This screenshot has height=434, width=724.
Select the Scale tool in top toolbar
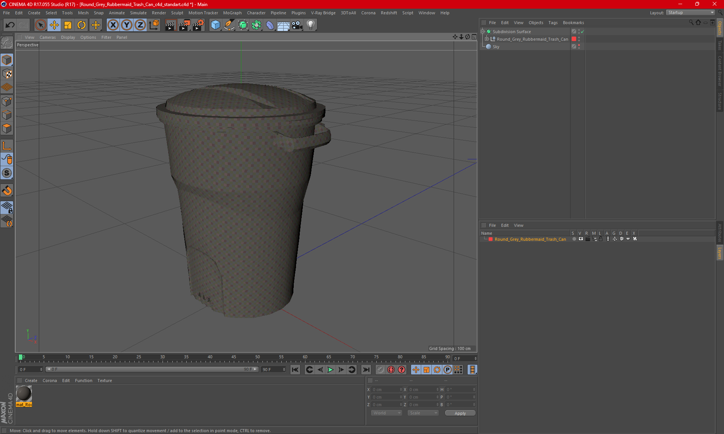[x=68, y=25]
